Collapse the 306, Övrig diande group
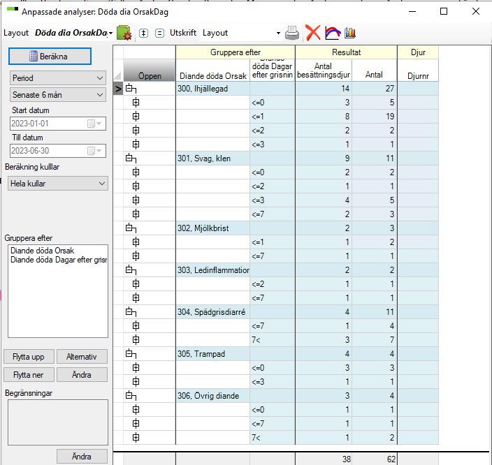The width and height of the screenshot is (492, 465). click(x=131, y=396)
